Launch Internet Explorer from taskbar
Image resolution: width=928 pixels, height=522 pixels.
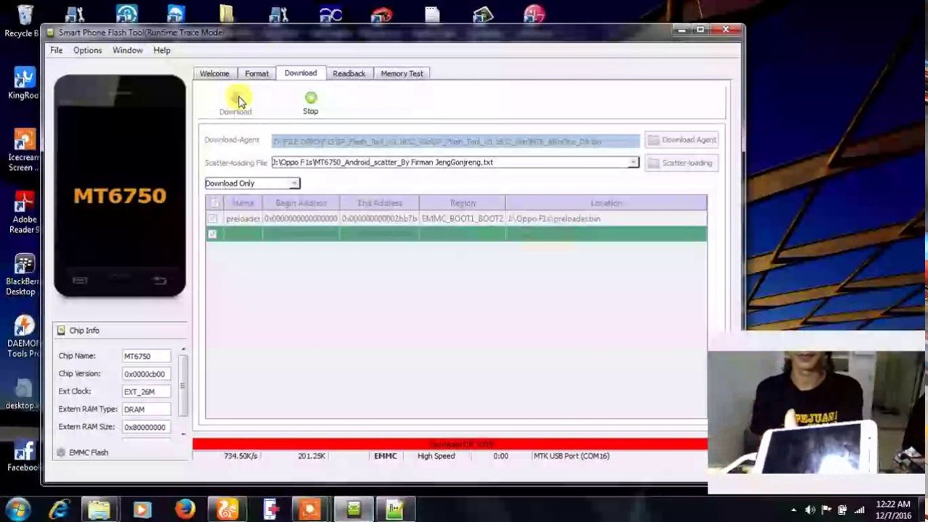pyautogui.click(x=59, y=509)
